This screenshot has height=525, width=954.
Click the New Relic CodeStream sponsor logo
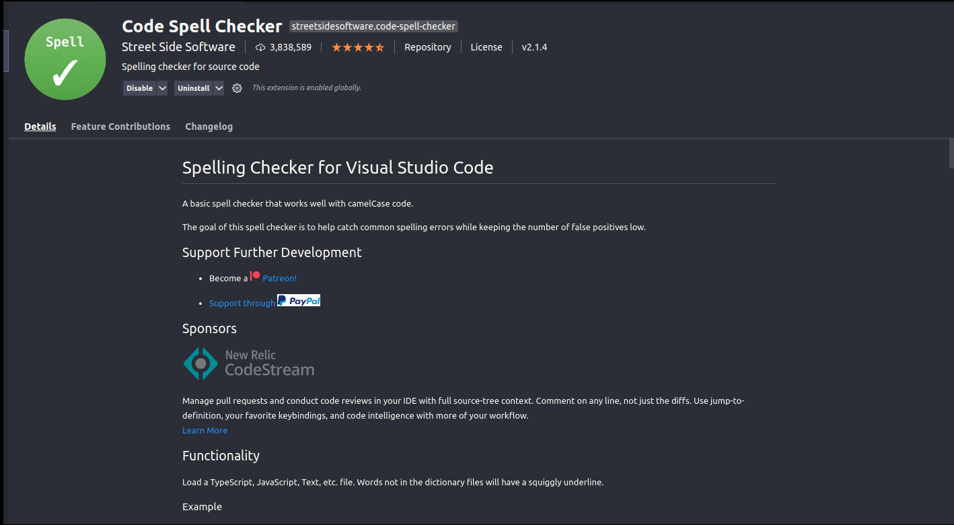tap(248, 363)
